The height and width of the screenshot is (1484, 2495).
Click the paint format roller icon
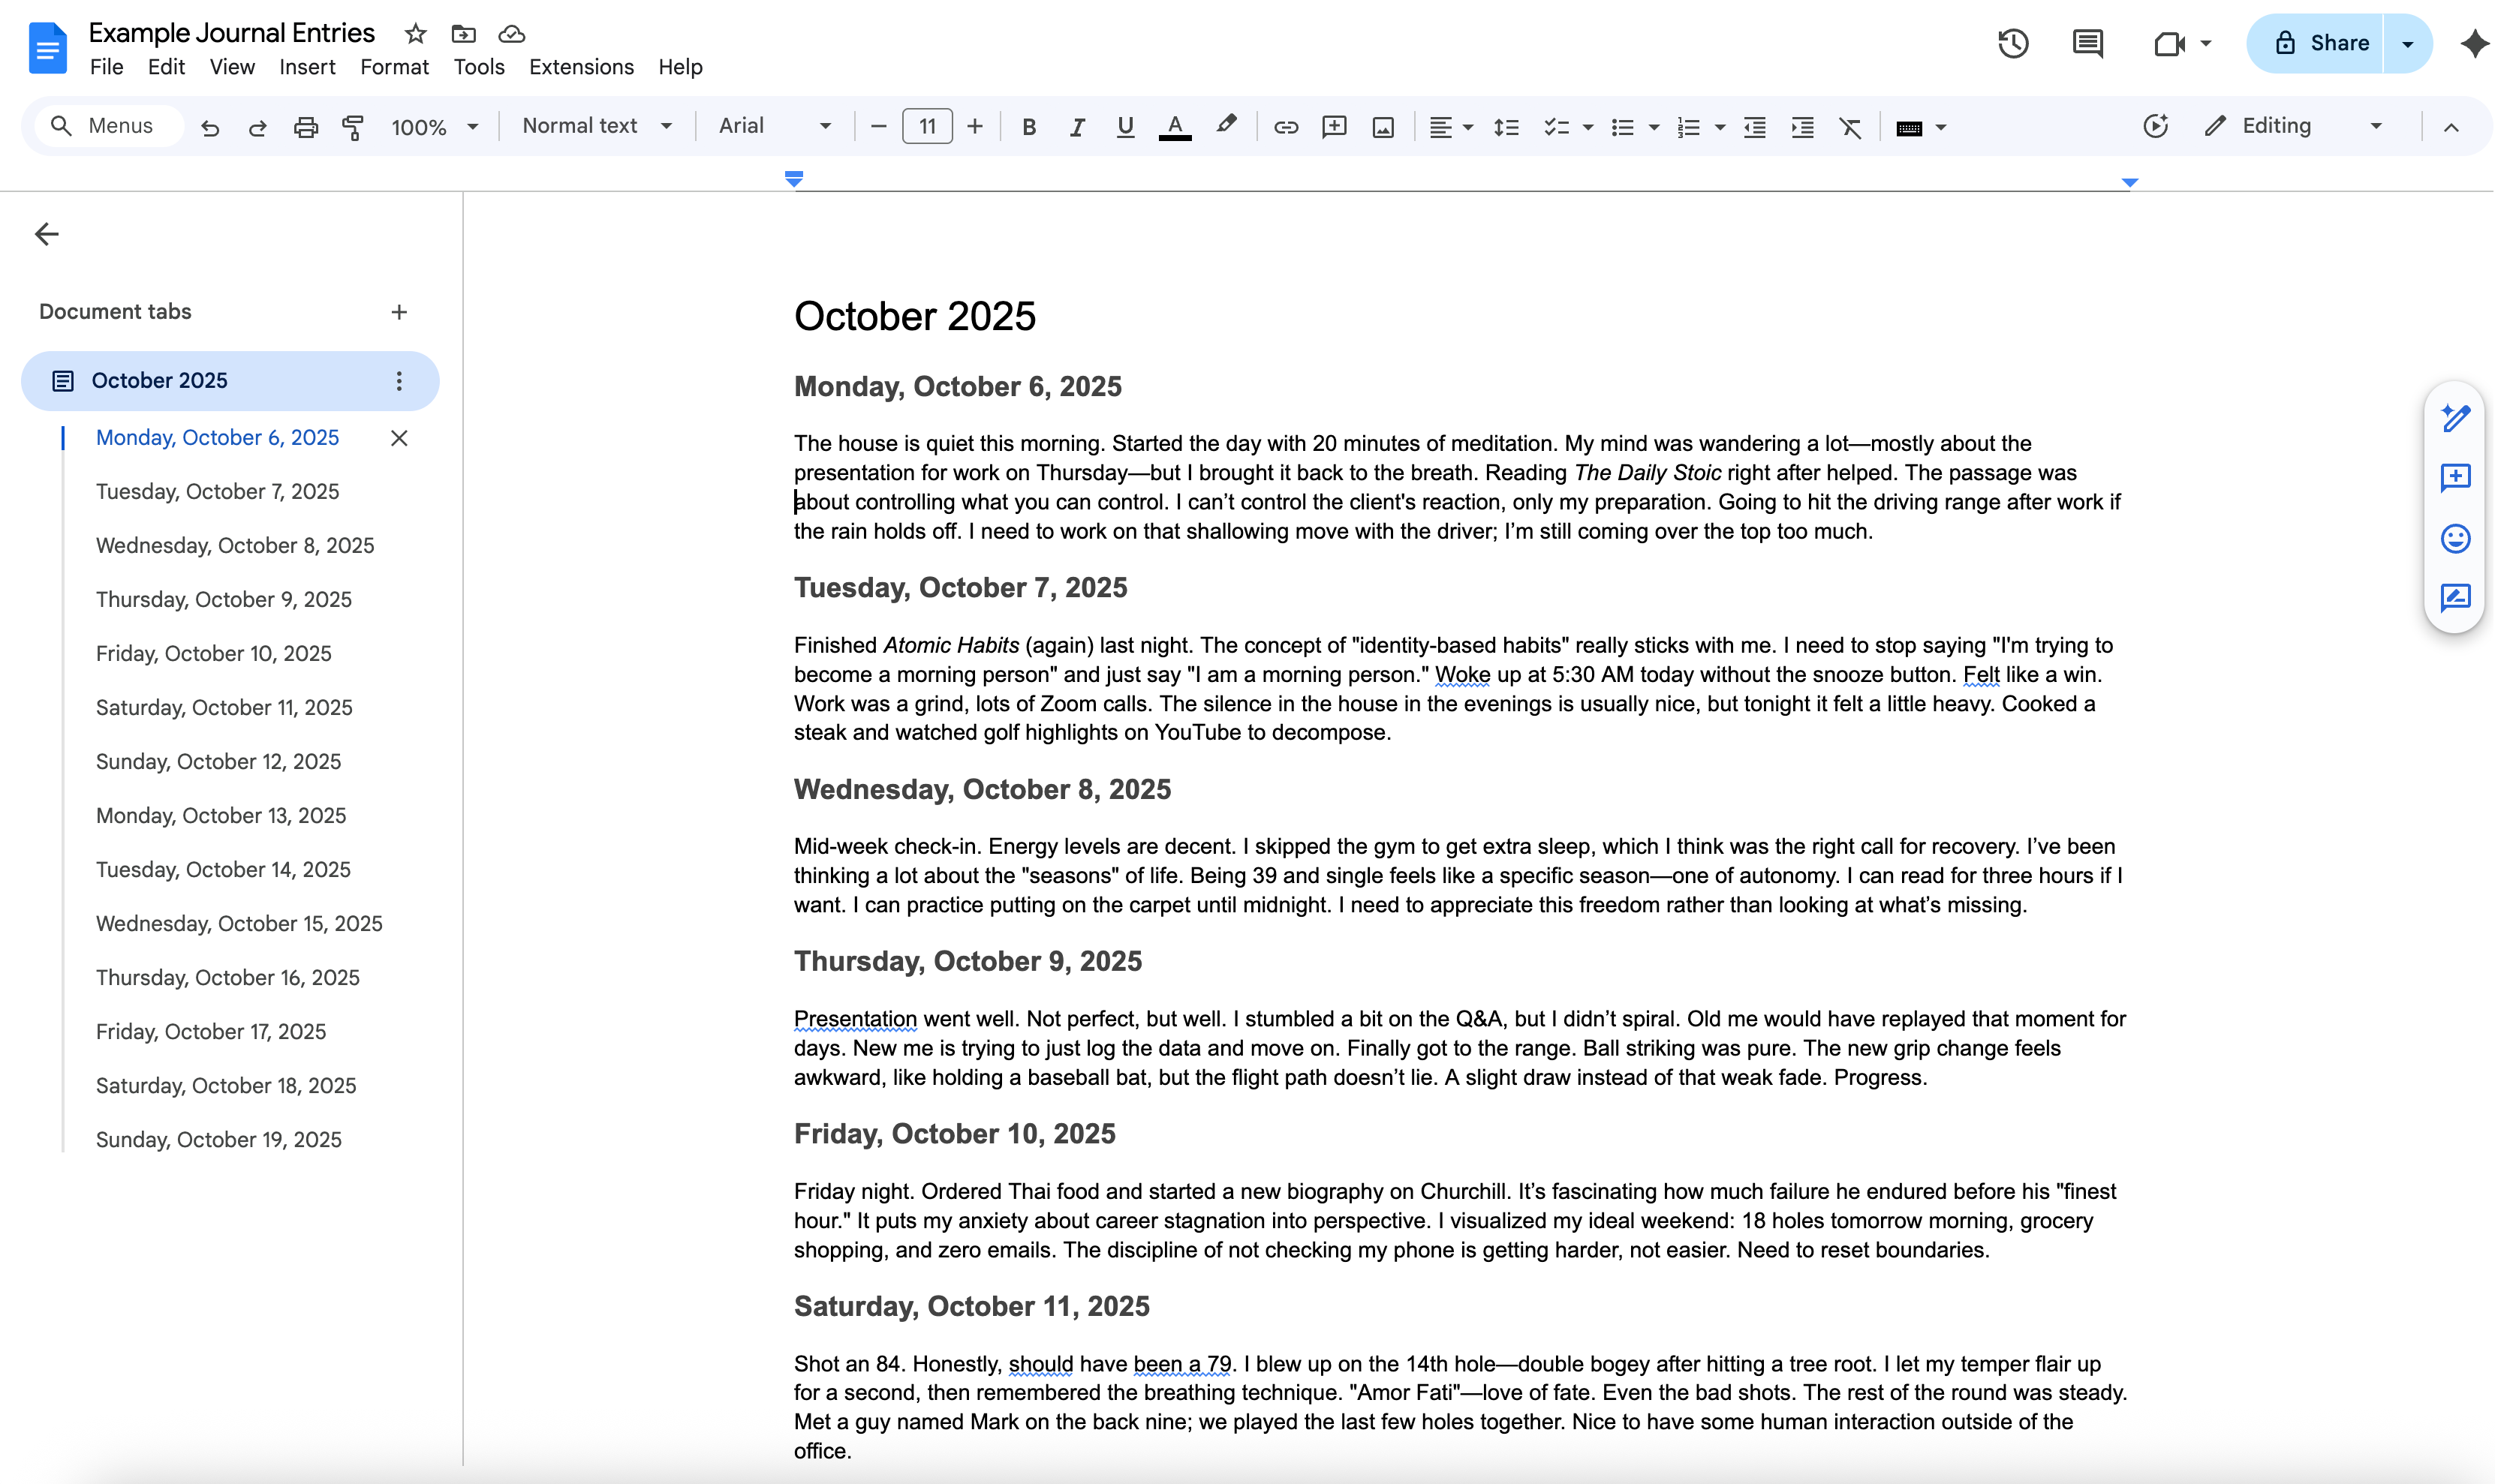(353, 127)
